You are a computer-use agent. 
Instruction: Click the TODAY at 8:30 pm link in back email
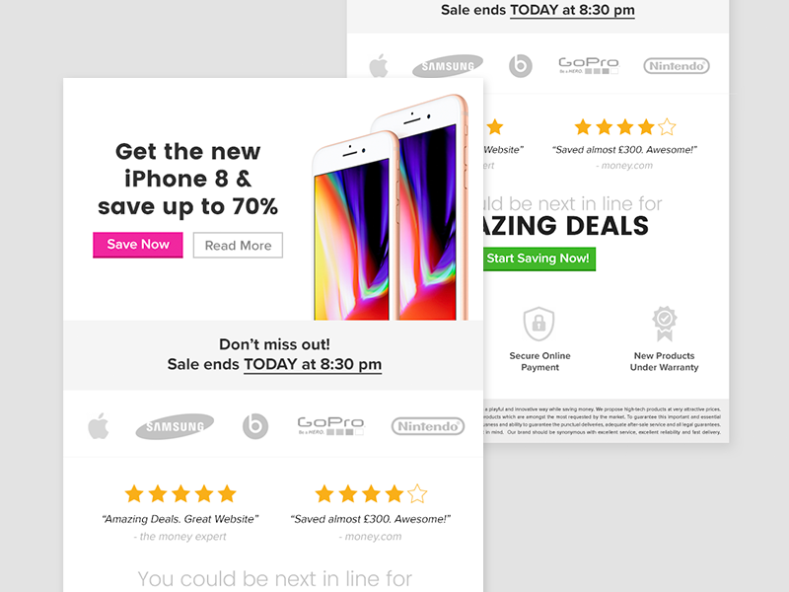[x=572, y=10]
